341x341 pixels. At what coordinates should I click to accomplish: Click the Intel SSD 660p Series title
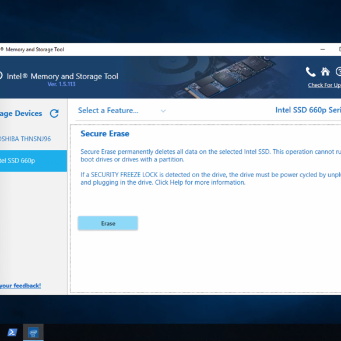pyautogui.click(x=308, y=110)
